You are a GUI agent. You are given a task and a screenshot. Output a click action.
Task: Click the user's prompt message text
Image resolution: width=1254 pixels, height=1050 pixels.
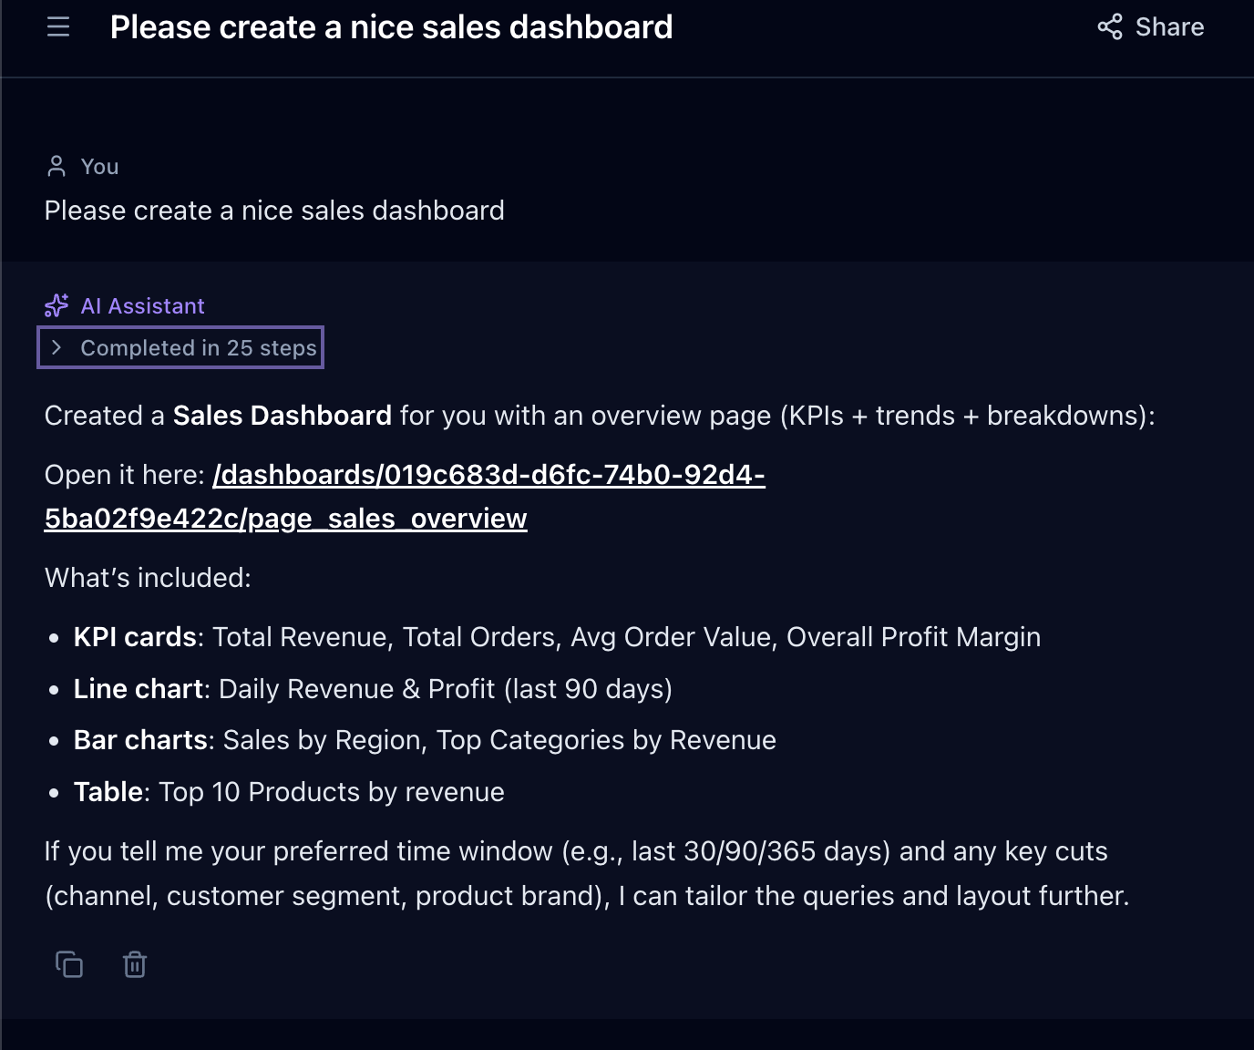274,211
